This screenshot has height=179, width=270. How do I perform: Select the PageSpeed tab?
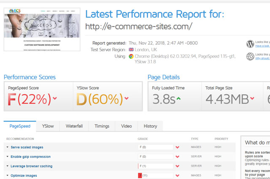click(x=20, y=126)
